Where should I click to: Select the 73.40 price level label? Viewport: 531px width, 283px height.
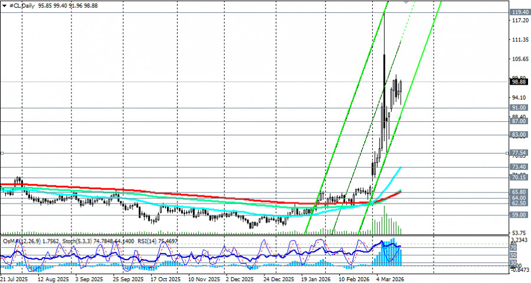point(519,167)
